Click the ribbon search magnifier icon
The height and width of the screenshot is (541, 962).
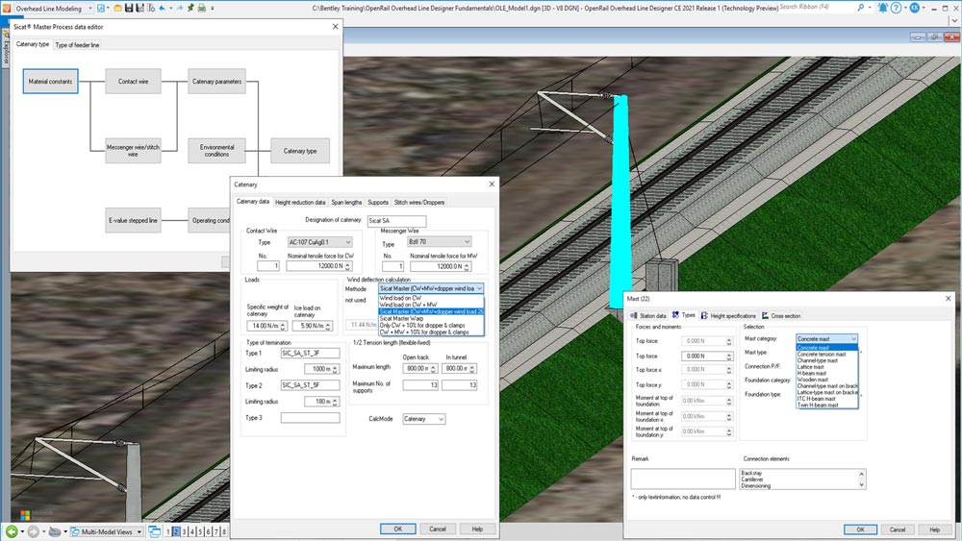(x=861, y=8)
